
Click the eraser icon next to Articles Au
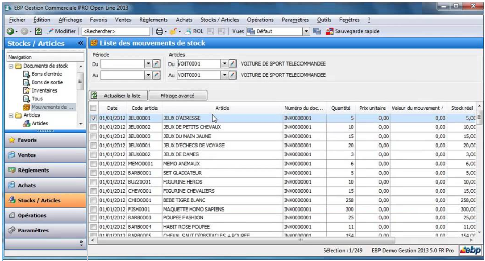pos(232,75)
